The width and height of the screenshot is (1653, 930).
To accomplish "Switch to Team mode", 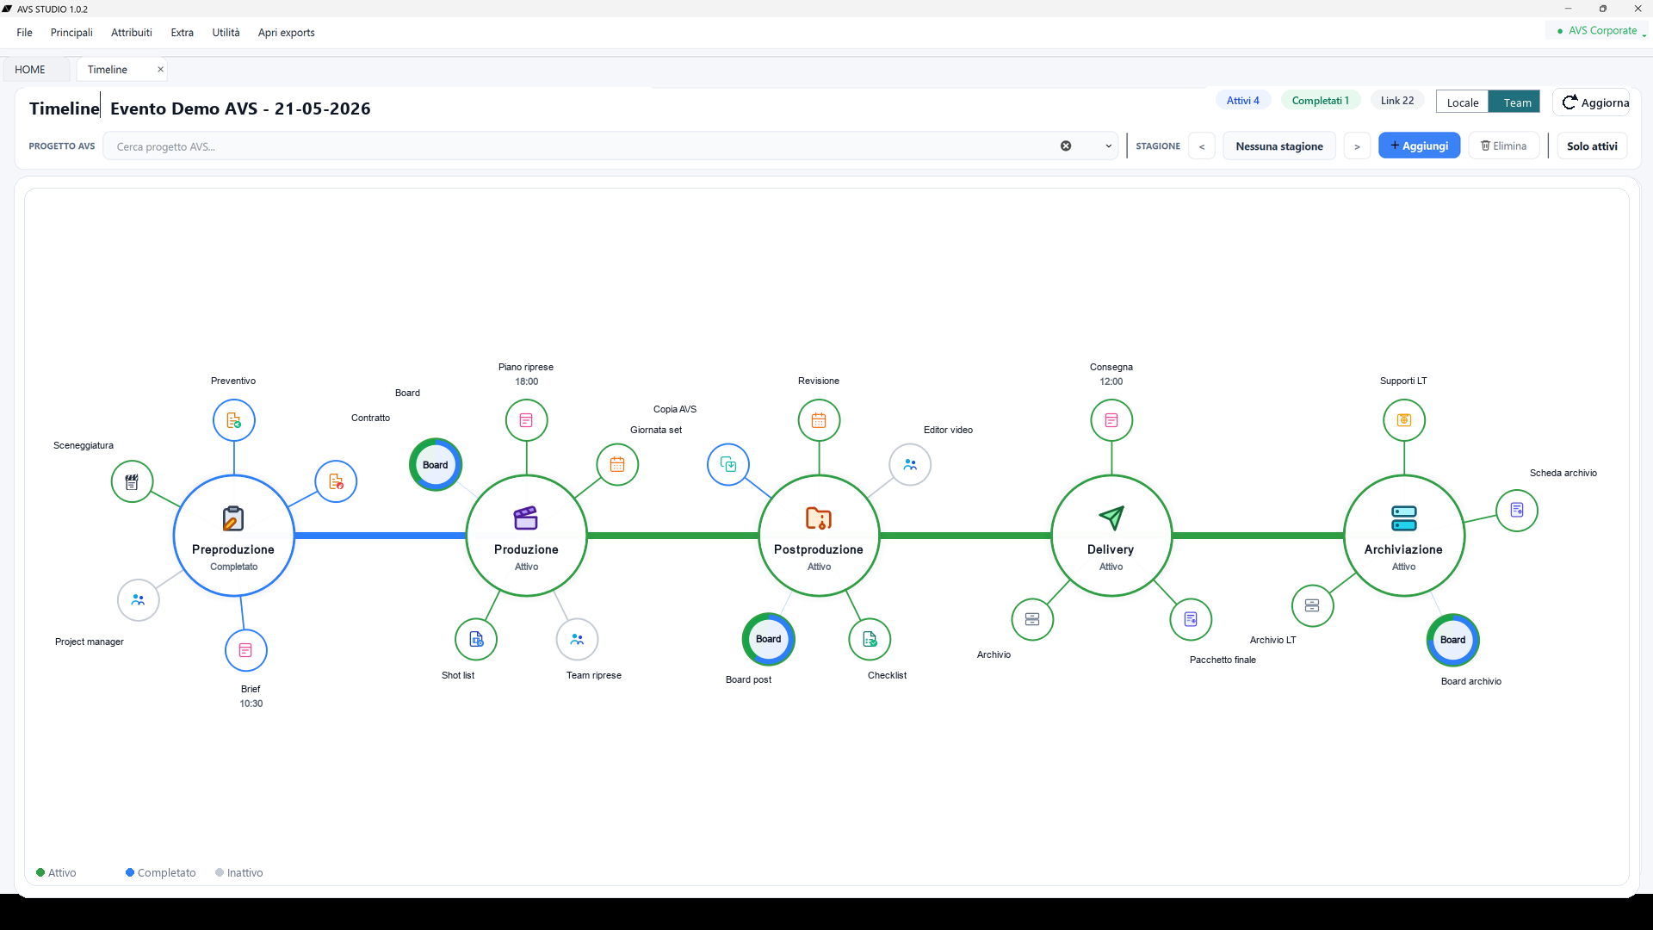I will click(1515, 102).
